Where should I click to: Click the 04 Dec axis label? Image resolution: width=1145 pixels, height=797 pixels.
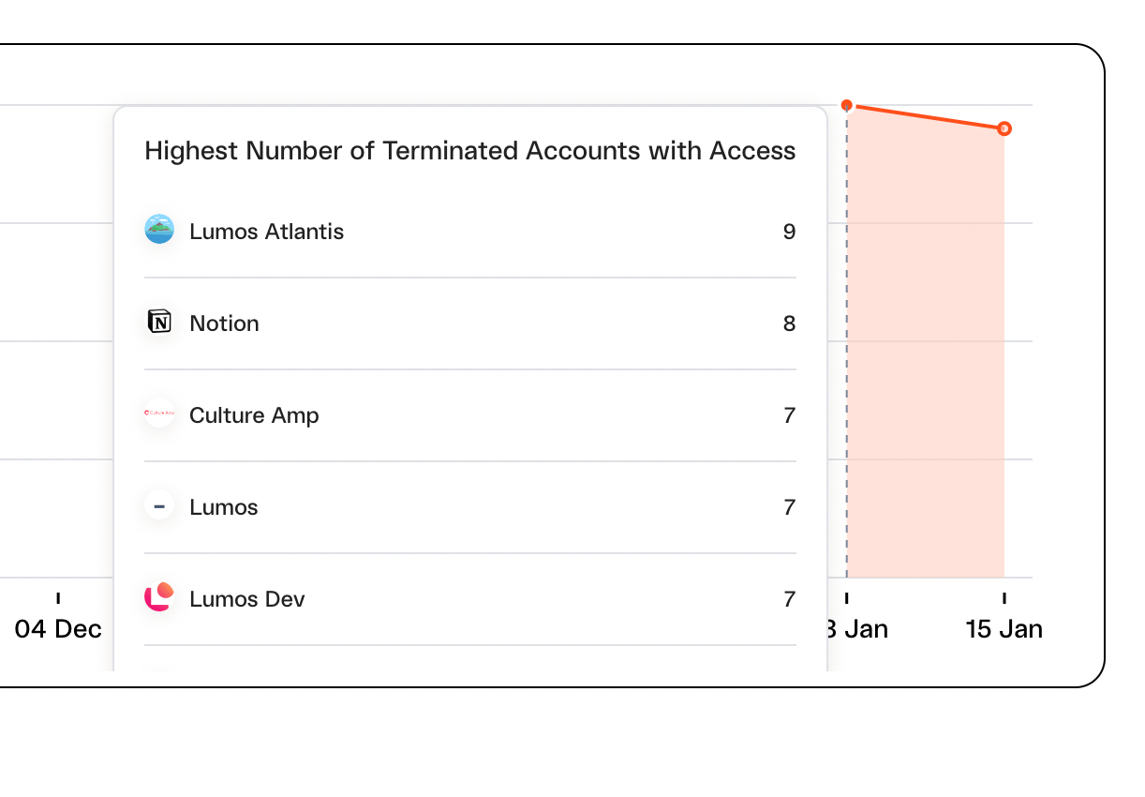click(58, 628)
